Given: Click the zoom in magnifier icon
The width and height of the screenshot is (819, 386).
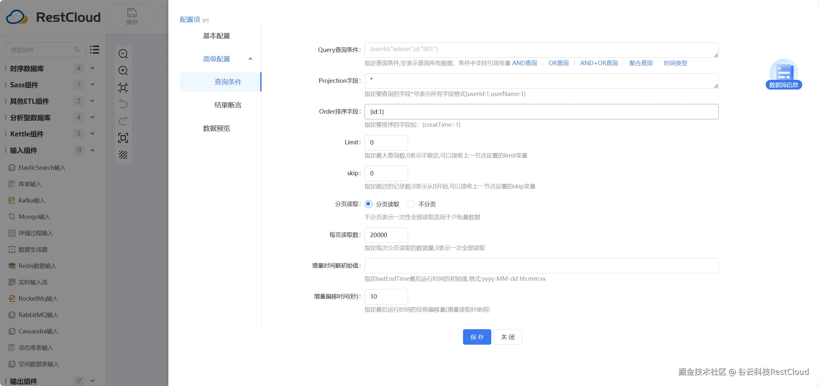Looking at the screenshot, I should coord(123,70).
